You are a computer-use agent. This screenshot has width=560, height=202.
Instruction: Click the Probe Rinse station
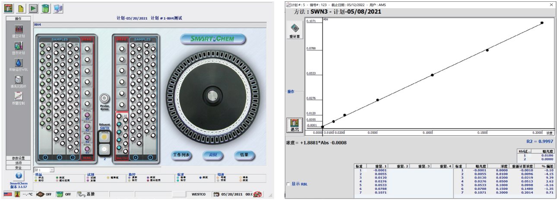104,99
